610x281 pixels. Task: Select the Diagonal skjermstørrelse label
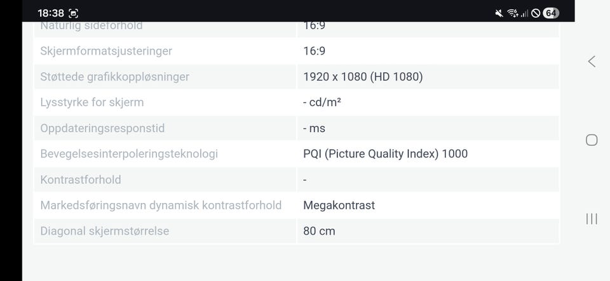tap(105, 232)
